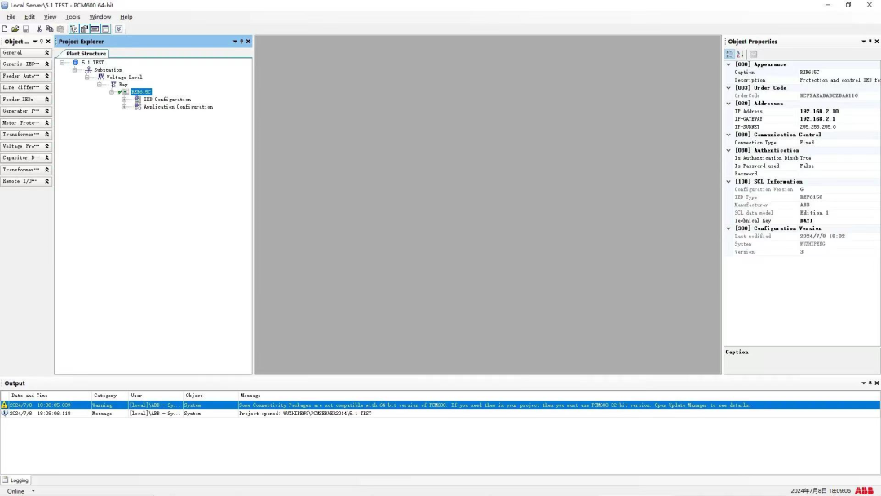Collapse the Voltage Level tree node

tap(87, 77)
